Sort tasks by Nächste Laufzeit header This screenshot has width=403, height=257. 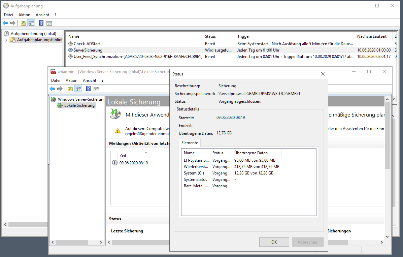coord(374,36)
